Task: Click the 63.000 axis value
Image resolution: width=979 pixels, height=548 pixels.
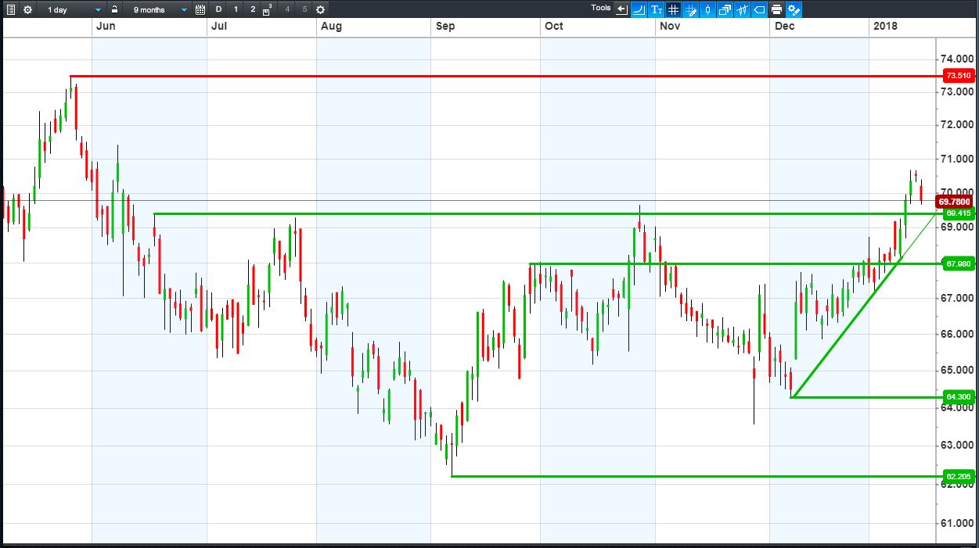Action: click(956, 446)
